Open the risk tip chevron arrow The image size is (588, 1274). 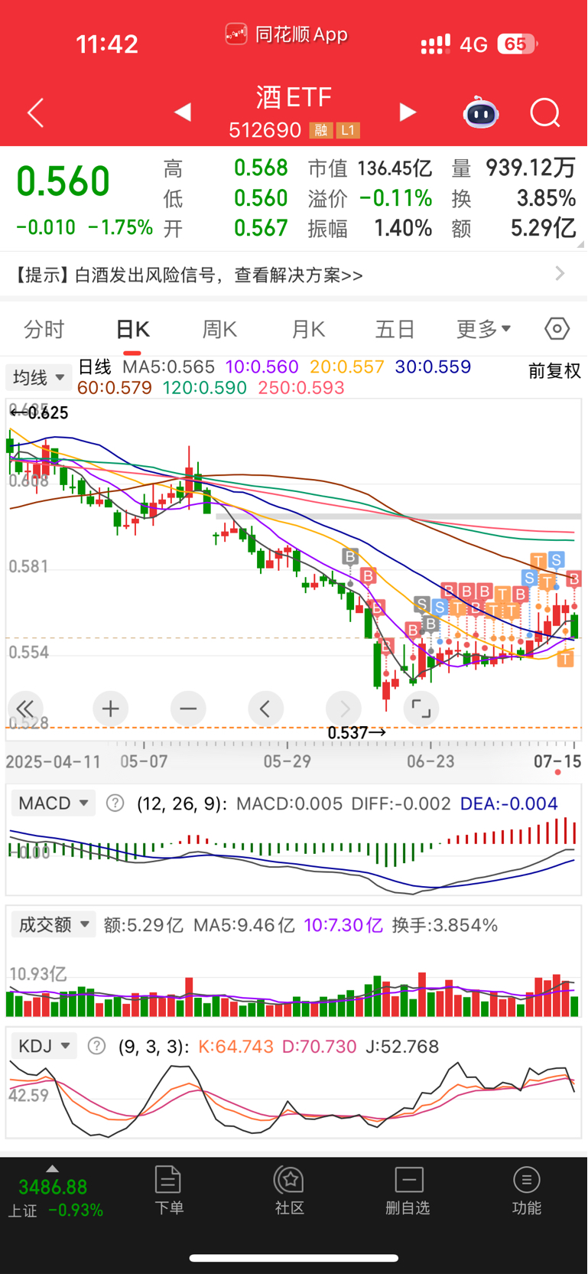(560, 273)
